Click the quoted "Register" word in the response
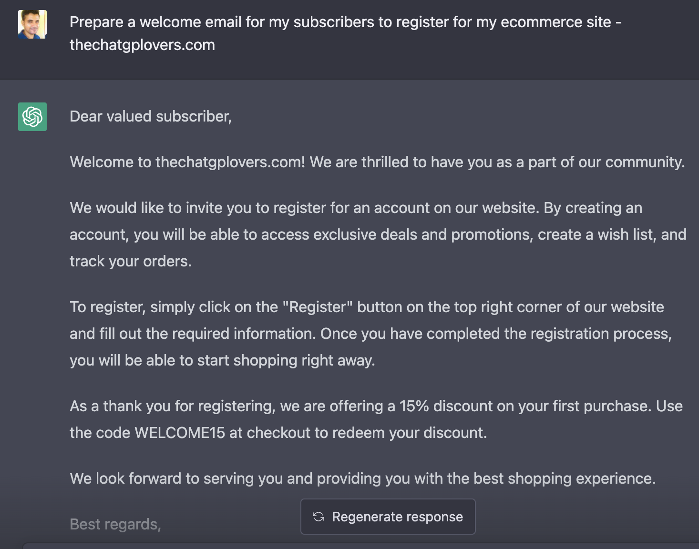Image resolution: width=699 pixels, height=549 pixels. (x=318, y=307)
